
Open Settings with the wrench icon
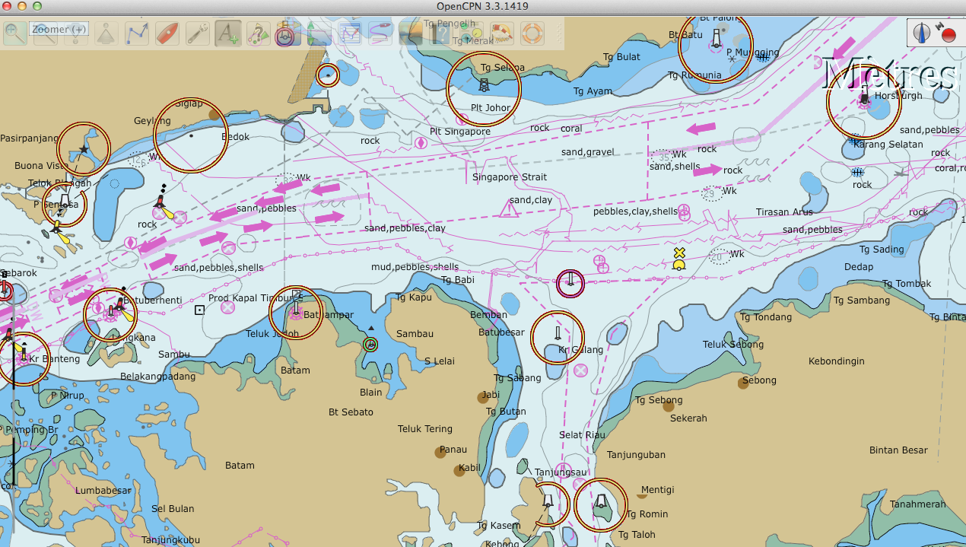(198, 33)
